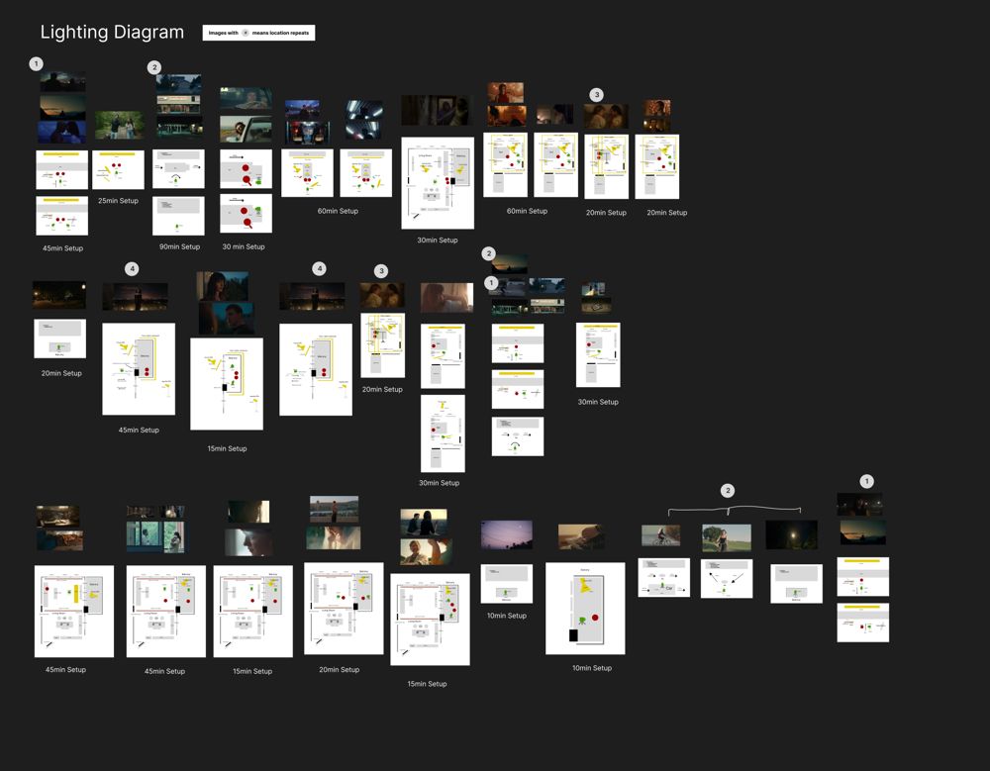This screenshot has height=771, width=990.
Task: Open the cyclist reference photo thumbnail
Action: pyautogui.click(x=661, y=535)
